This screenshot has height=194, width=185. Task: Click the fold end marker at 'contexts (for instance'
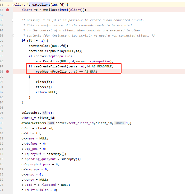(x=13, y=36)
